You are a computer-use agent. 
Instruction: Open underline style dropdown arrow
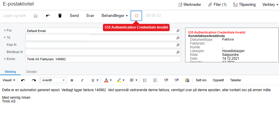(x=97, y=80)
